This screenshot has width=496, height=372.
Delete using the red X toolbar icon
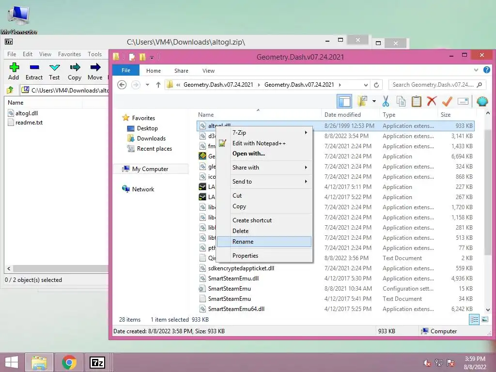(432, 101)
